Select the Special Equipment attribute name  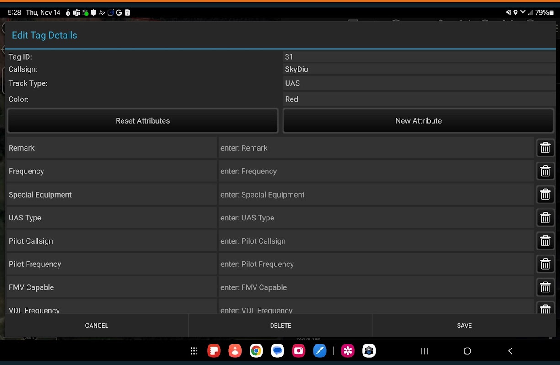(112, 194)
